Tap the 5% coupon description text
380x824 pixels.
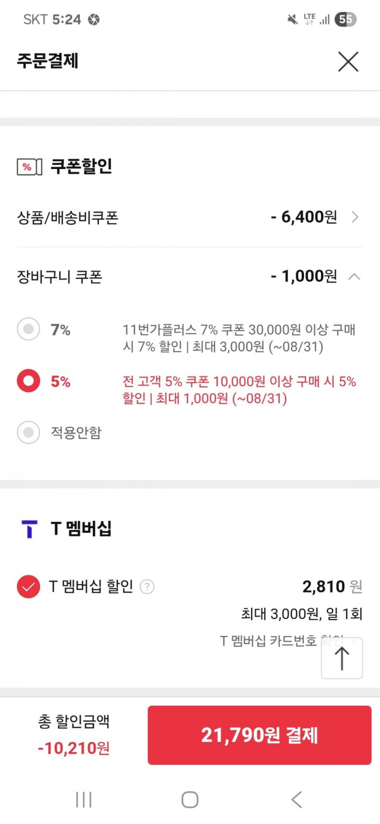[239, 390]
